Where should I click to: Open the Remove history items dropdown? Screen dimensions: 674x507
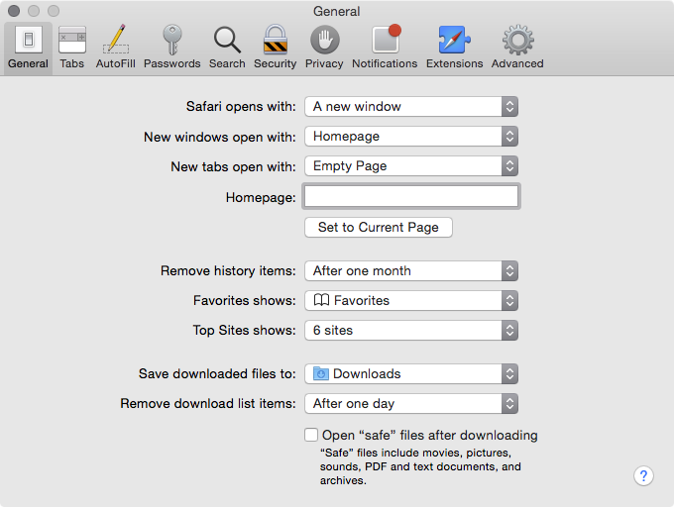(x=411, y=271)
